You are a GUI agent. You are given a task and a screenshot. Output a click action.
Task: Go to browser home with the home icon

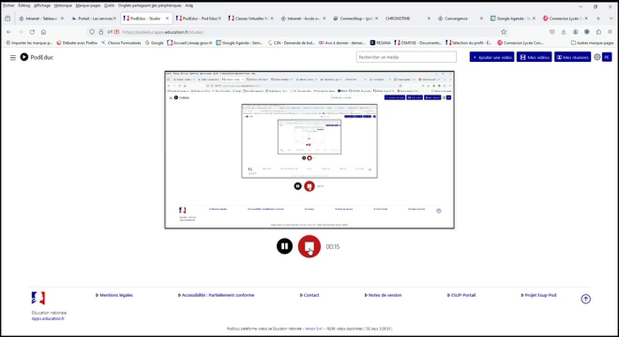(x=44, y=32)
